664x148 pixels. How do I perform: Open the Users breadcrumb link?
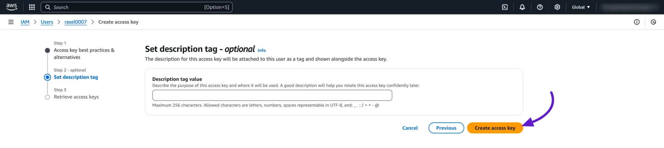click(x=47, y=22)
